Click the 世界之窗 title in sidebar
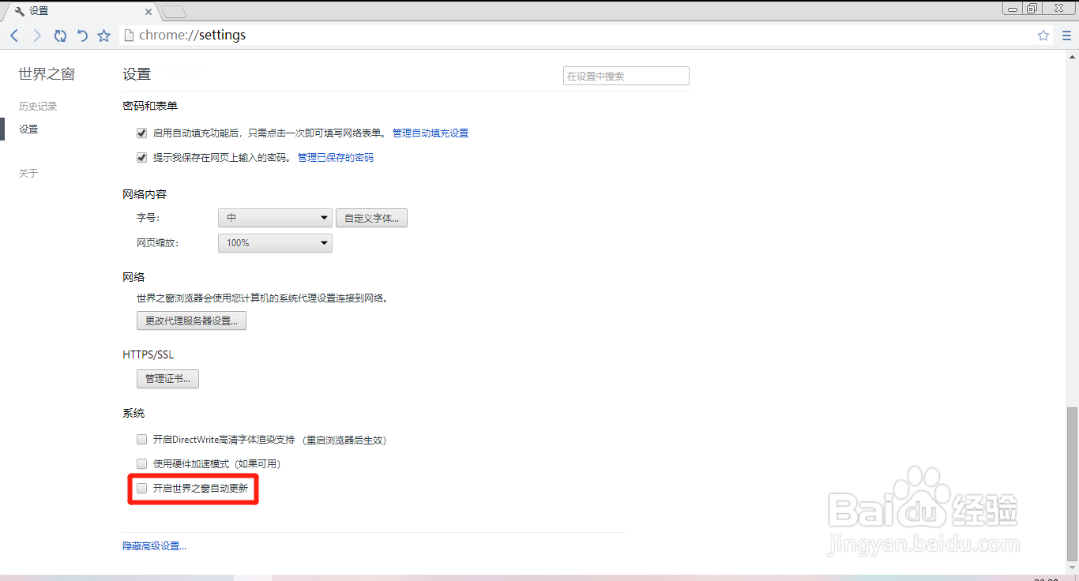The width and height of the screenshot is (1079, 581). coord(47,74)
